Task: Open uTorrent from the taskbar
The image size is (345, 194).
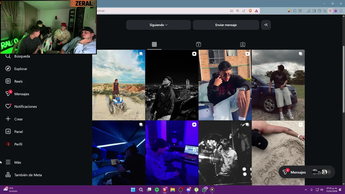Action: coord(196,190)
